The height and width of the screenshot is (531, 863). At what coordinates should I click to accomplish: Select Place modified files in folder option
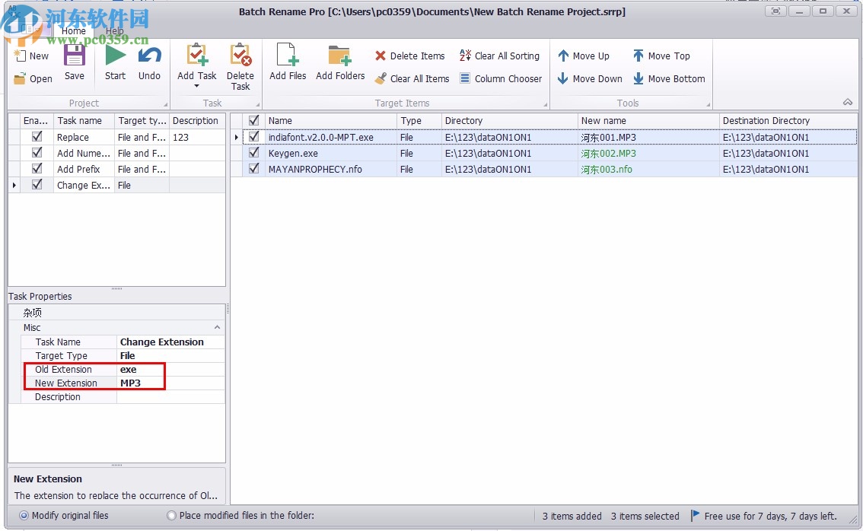tap(171, 516)
